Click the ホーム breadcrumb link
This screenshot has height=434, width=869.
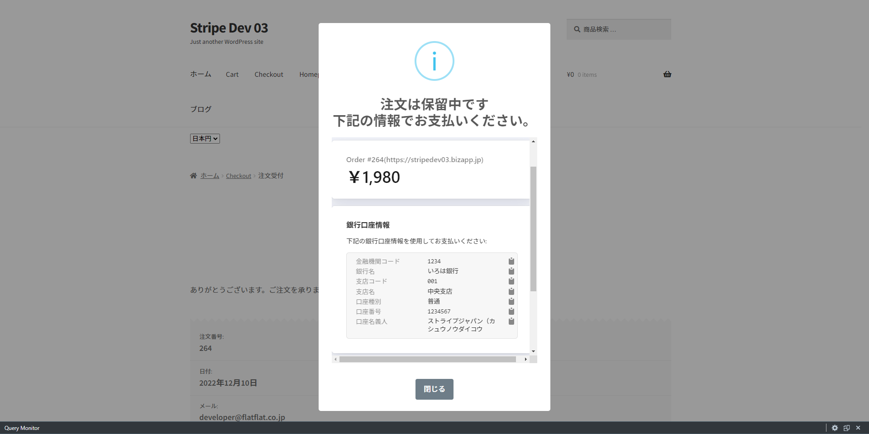tap(210, 176)
